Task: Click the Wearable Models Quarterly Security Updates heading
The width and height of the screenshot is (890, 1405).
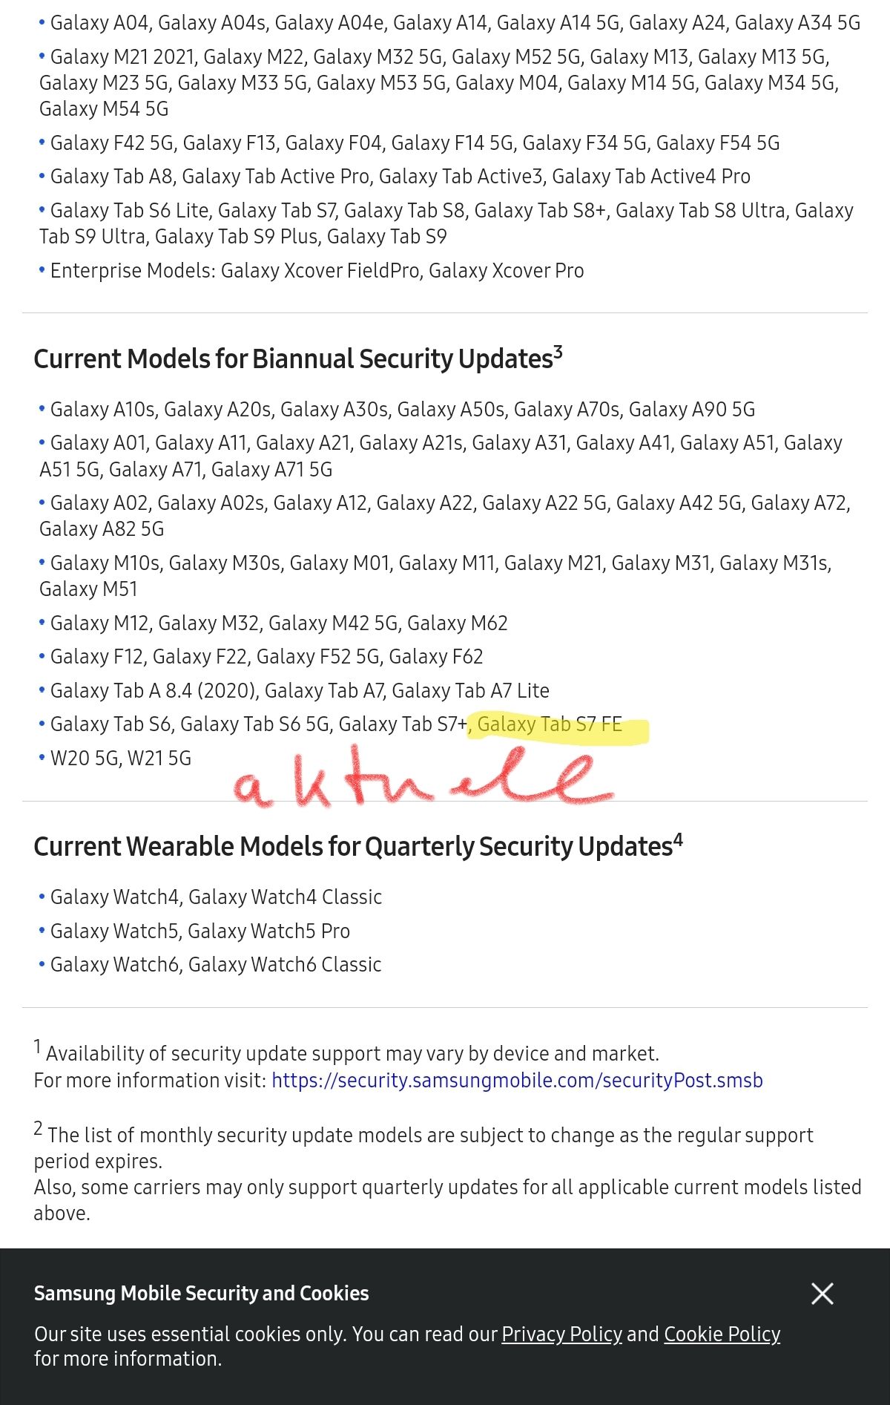Action: click(x=358, y=846)
